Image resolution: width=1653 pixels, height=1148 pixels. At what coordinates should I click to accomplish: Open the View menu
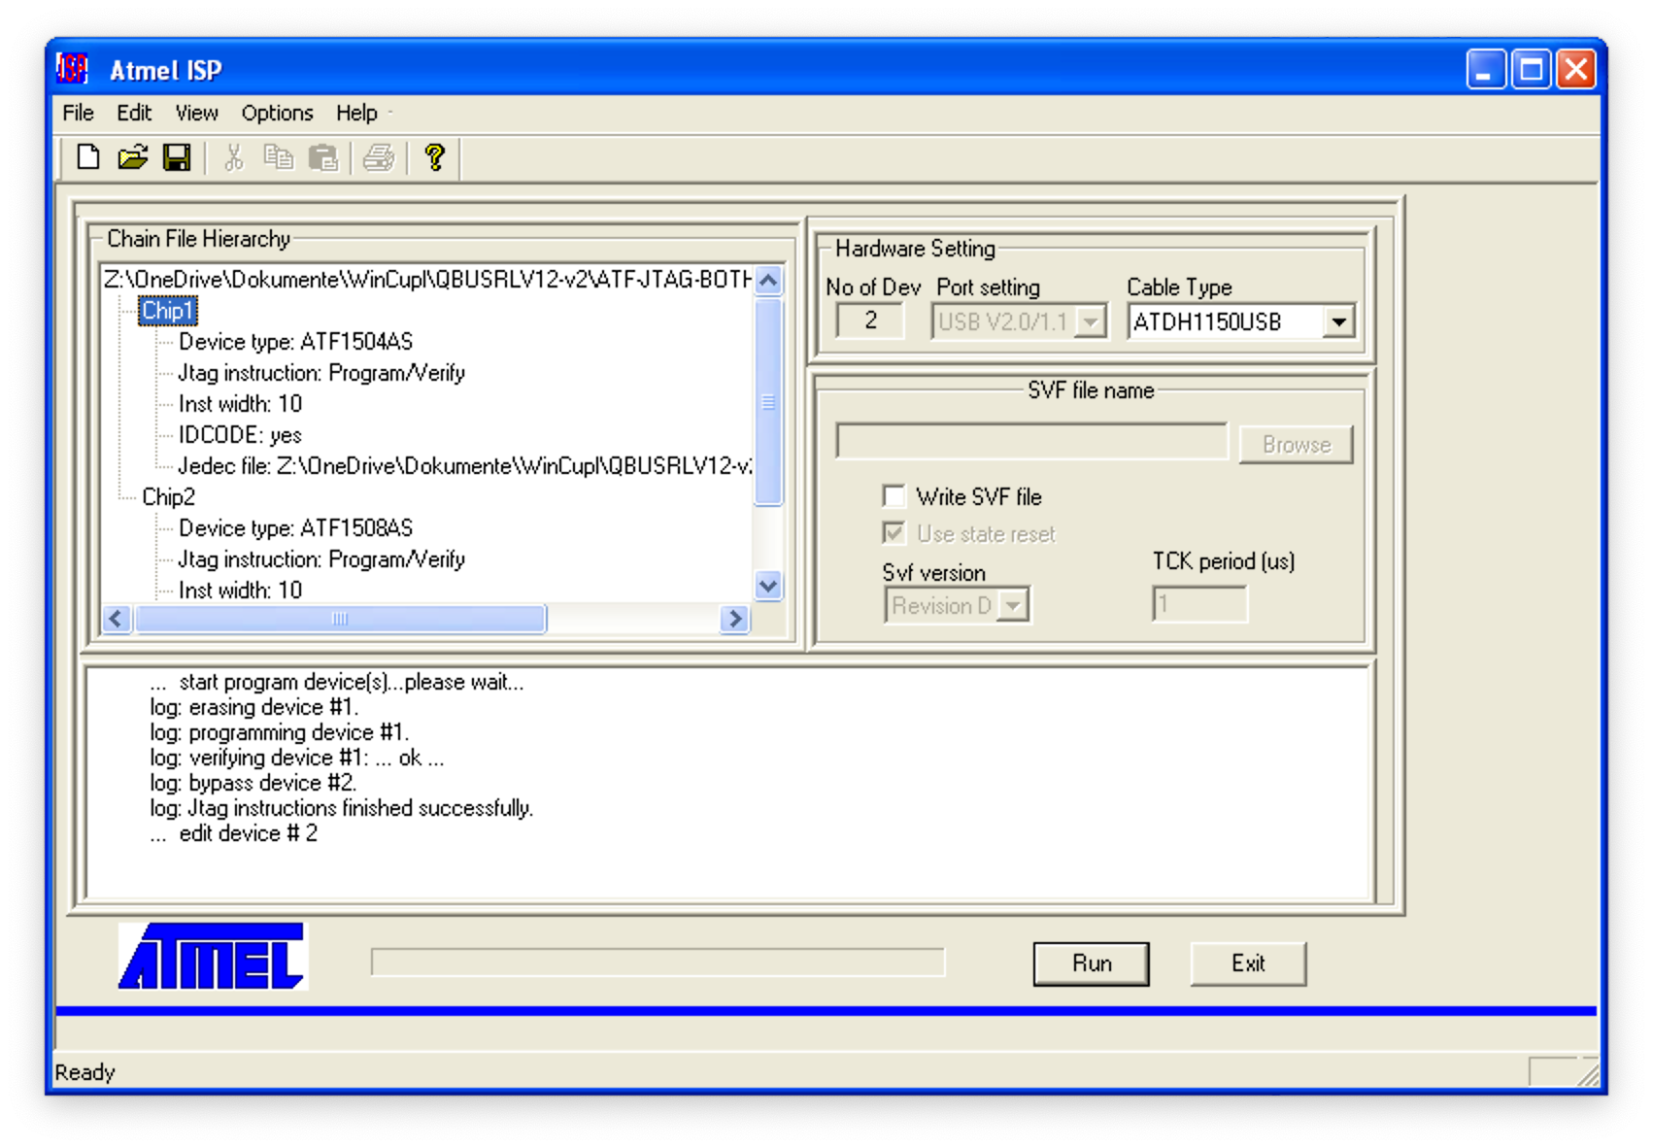[196, 113]
